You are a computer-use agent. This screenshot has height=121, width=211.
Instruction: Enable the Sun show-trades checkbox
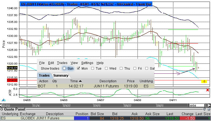[x=64, y=68]
